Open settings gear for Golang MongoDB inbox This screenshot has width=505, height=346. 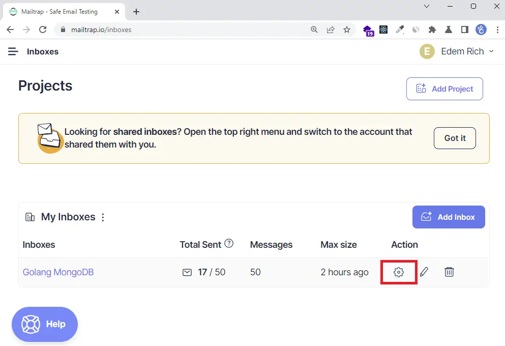coord(399,272)
